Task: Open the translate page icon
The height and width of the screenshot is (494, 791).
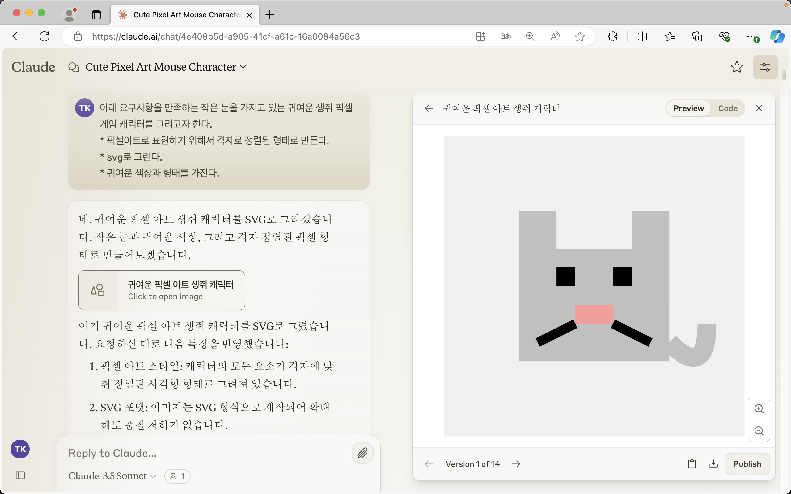Action: point(505,36)
